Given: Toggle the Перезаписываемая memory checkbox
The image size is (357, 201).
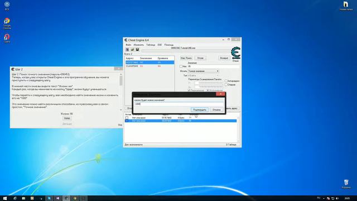Looking at the screenshot, I should [x=189, y=90].
